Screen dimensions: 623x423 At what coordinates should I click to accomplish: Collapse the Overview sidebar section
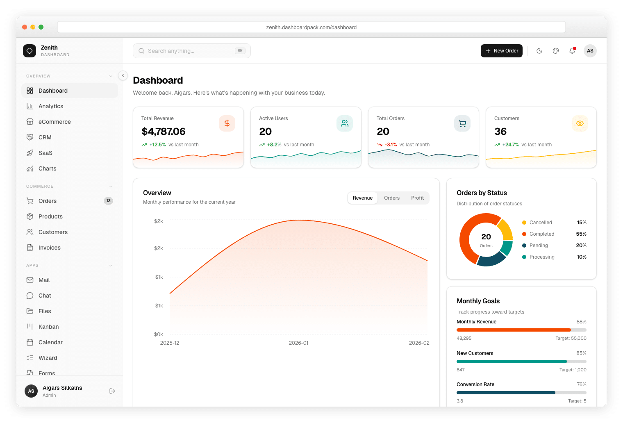pyautogui.click(x=110, y=76)
